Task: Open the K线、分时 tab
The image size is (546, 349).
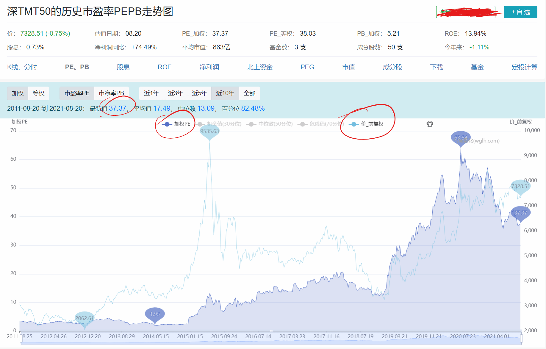Action: pos(22,67)
